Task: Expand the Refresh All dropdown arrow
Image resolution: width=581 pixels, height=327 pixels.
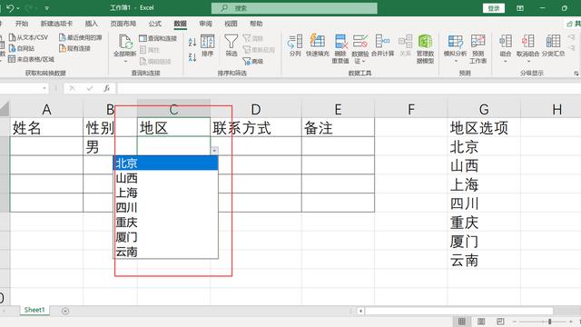Action: point(125,61)
